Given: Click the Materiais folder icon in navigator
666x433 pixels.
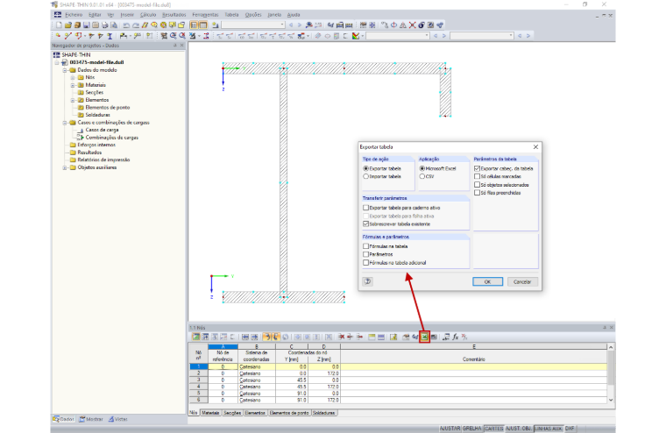Looking at the screenshot, I should coord(81,85).
